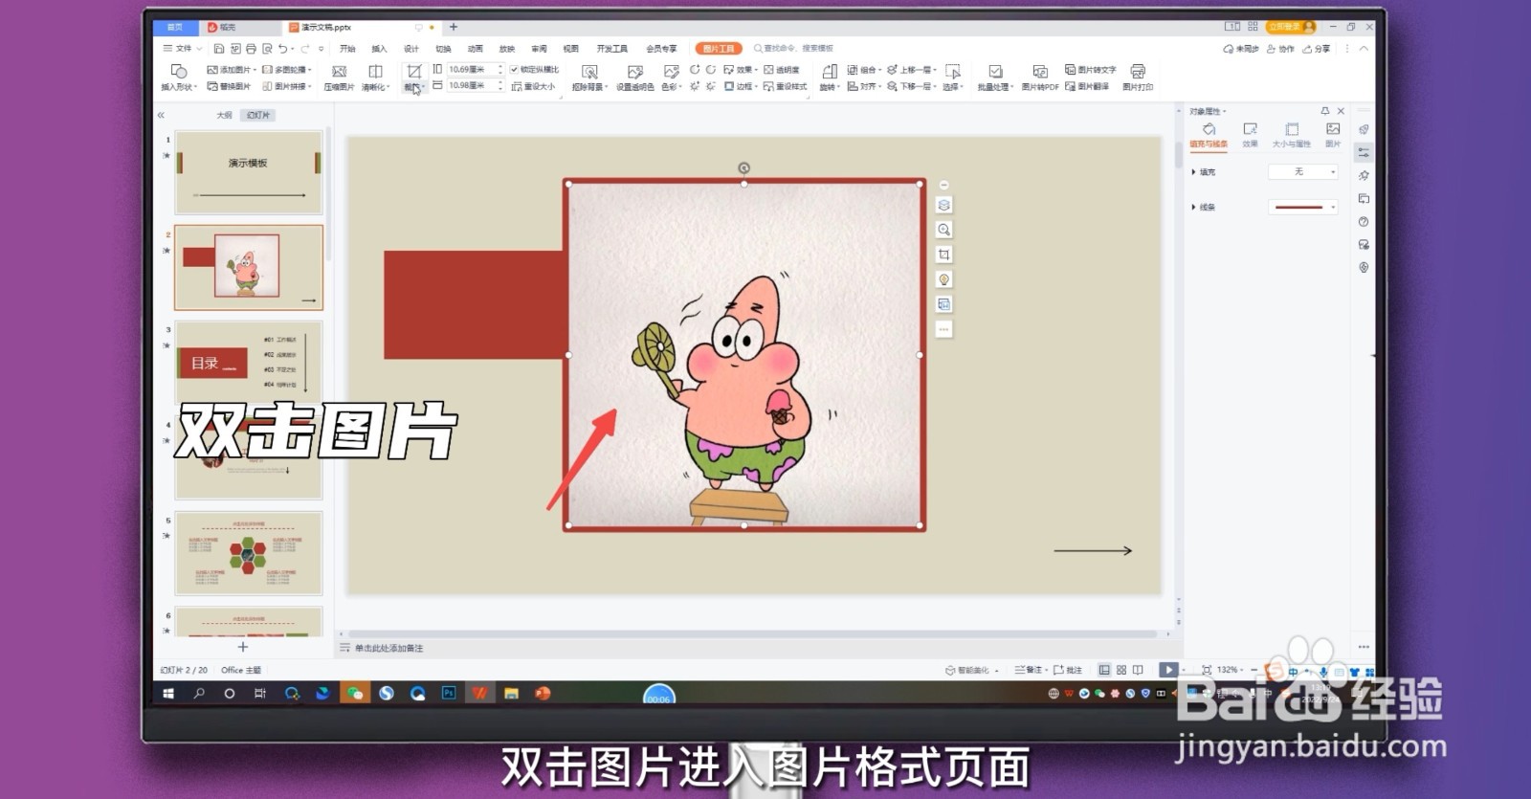Click 设置透明色 set transparent color icon

pyautogui.click(x=634, y=72)
